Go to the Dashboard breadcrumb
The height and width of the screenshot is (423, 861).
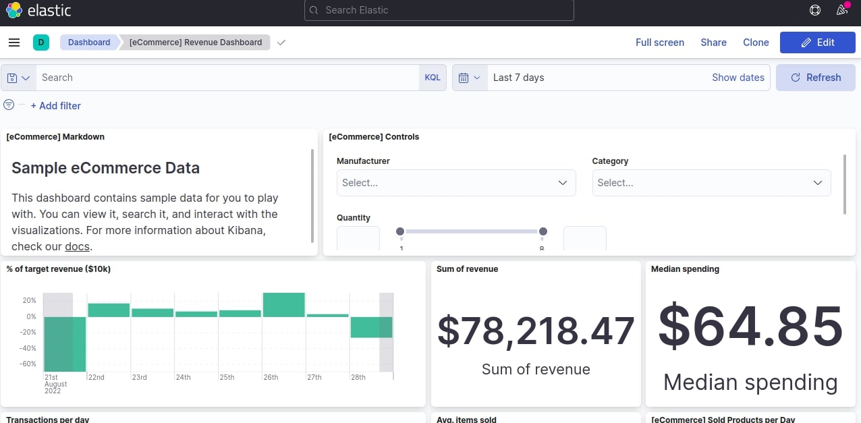tap(89, 43)
